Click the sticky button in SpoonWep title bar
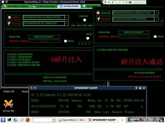The width and height of the screenshot is (165, 123). [7, 2]
